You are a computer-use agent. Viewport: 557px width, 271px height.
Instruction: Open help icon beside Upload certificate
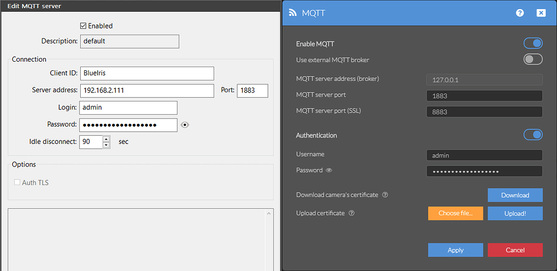(x=351, y=213)
